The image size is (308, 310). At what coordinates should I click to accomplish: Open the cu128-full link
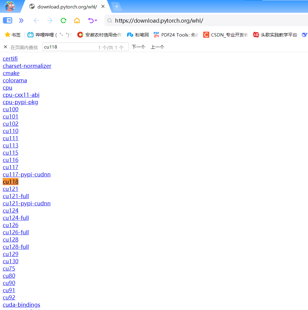(x=16, y=247)
